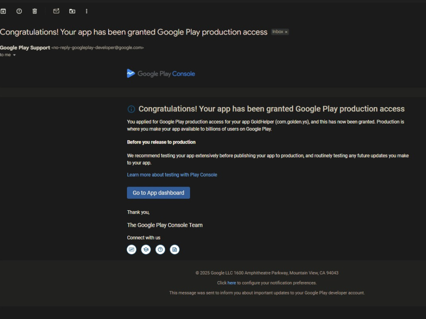Click the 'Connect with us' text

[x=144, y=238]
